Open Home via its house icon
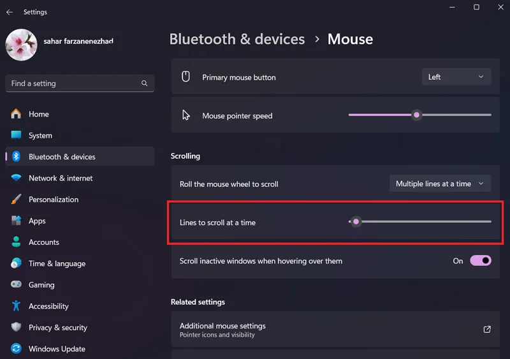 pos(16,114)
